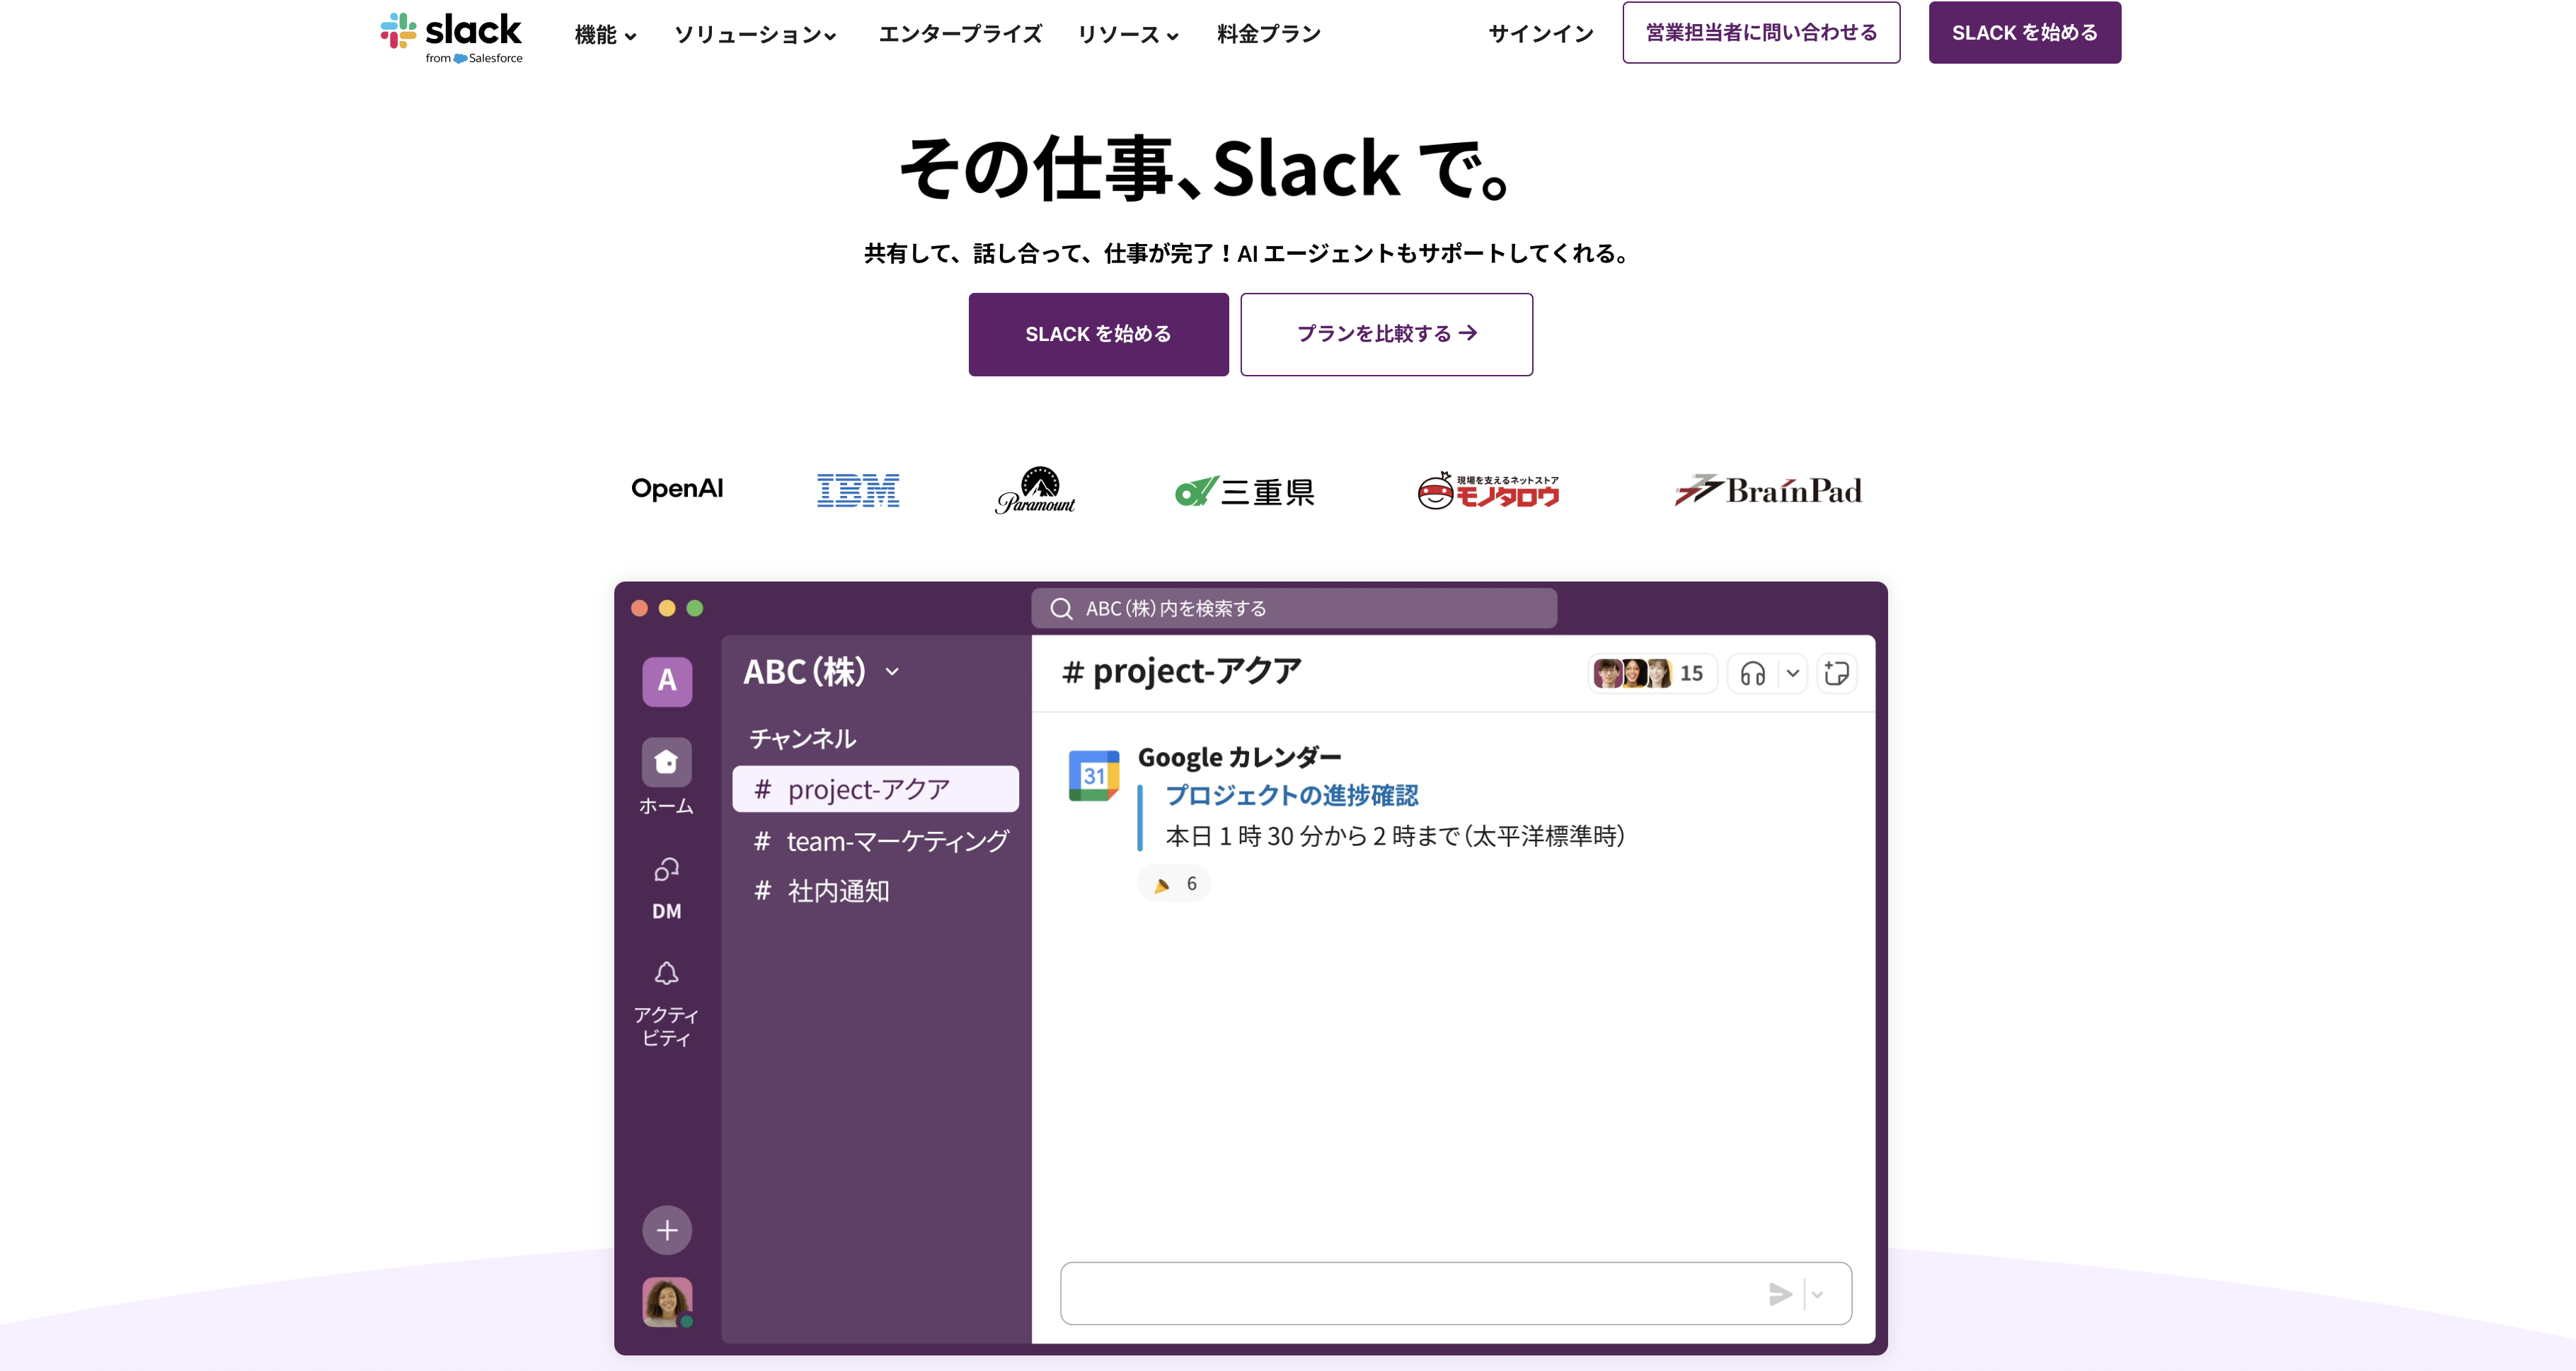The image size is (2576, 1371).
Task: Click the Paramount logo
Action: pos(1036,490)
